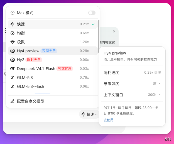Click the Max 模式 chip icon

(x=13, y=13)
